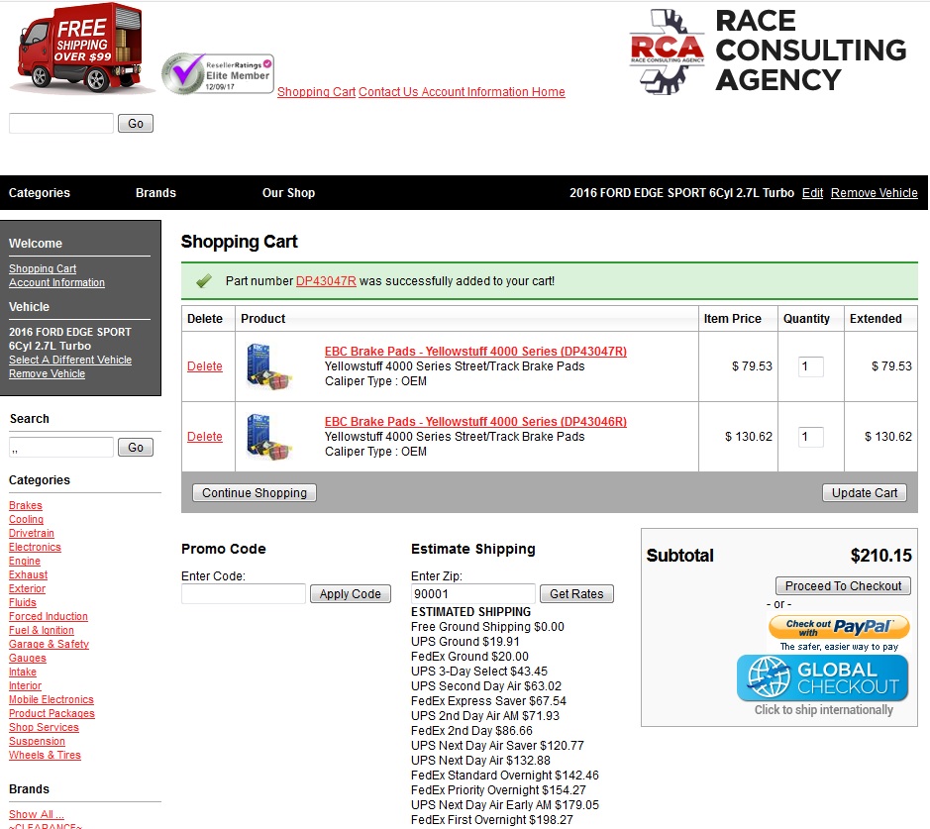Click Apply Code button

350,593
